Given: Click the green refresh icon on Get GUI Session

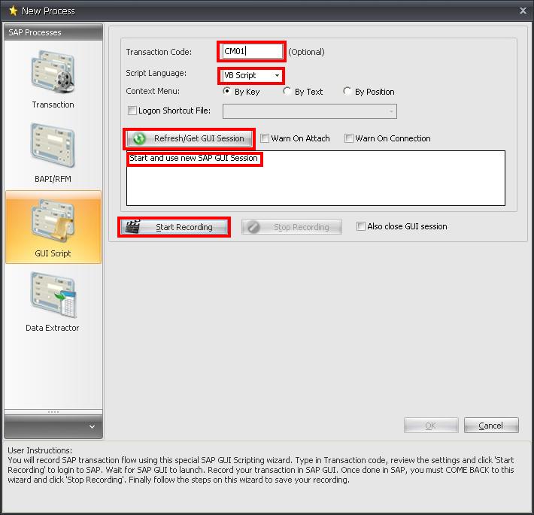Looking at the screenshot, I should (139, 138).
